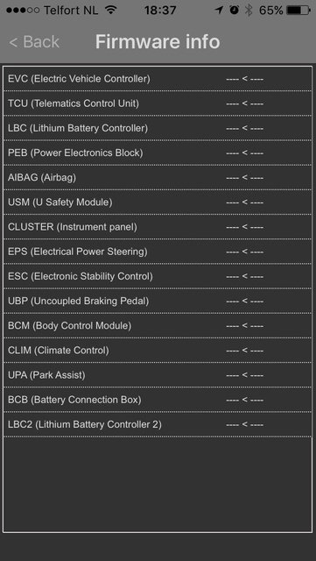Tap the version value for BCB row
This screenshot has height=561, width=316.
245,400
